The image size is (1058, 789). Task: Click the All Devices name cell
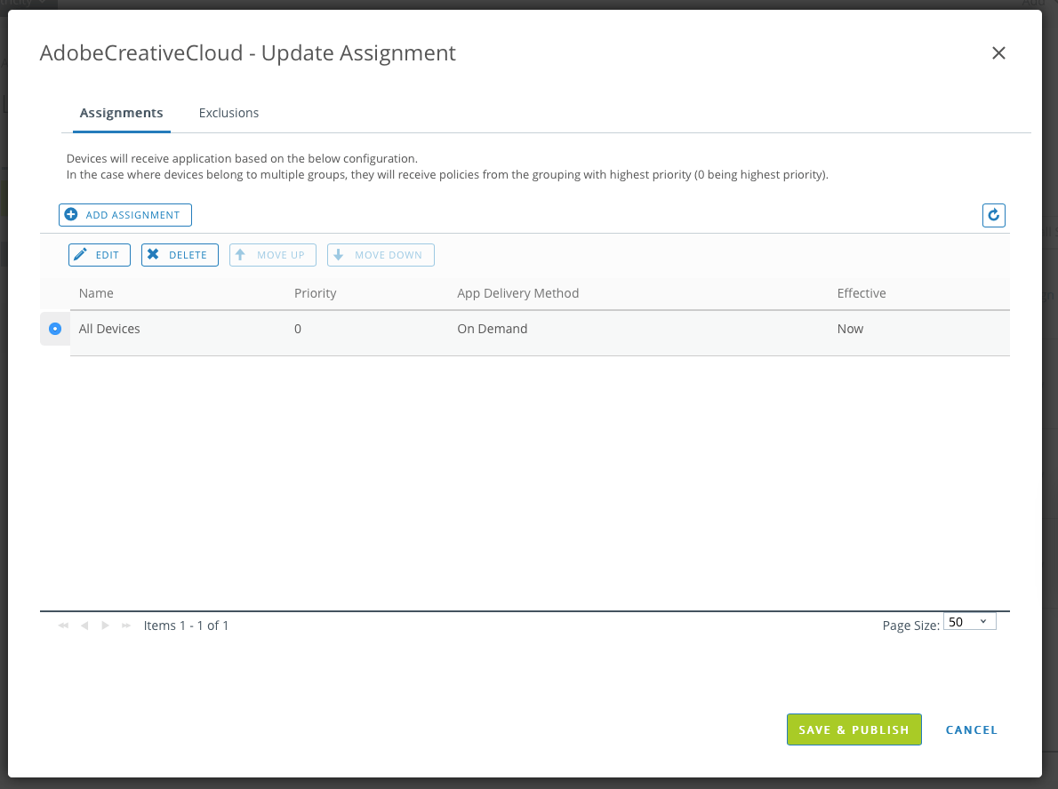[x=109, y=329]
